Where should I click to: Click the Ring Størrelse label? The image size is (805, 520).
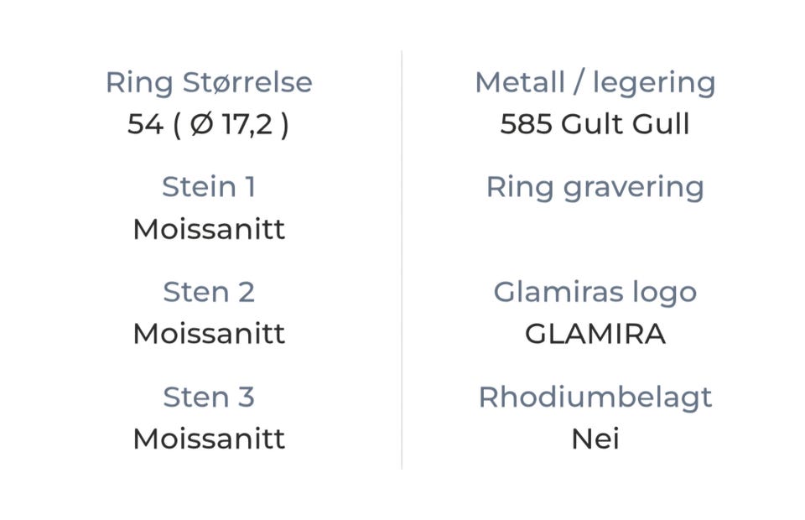[x=208, y=82]
